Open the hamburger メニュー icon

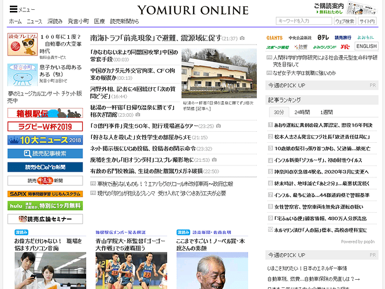14,9
